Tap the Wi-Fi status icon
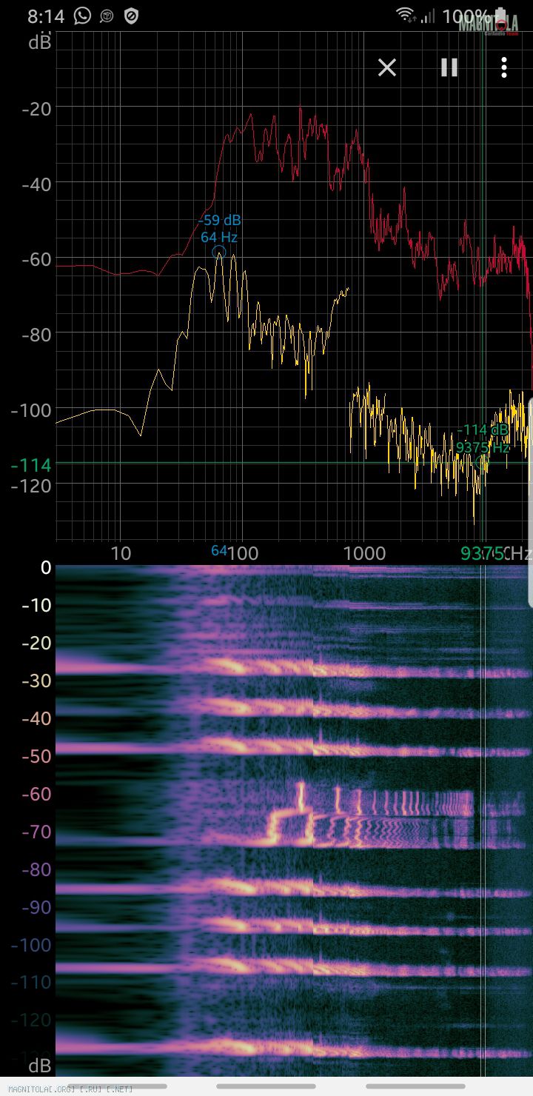This screenshot has height=1096, width=533. coord(405,15)
